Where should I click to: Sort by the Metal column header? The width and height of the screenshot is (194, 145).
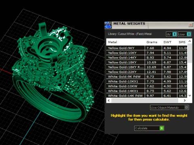(x=113, y=42)
